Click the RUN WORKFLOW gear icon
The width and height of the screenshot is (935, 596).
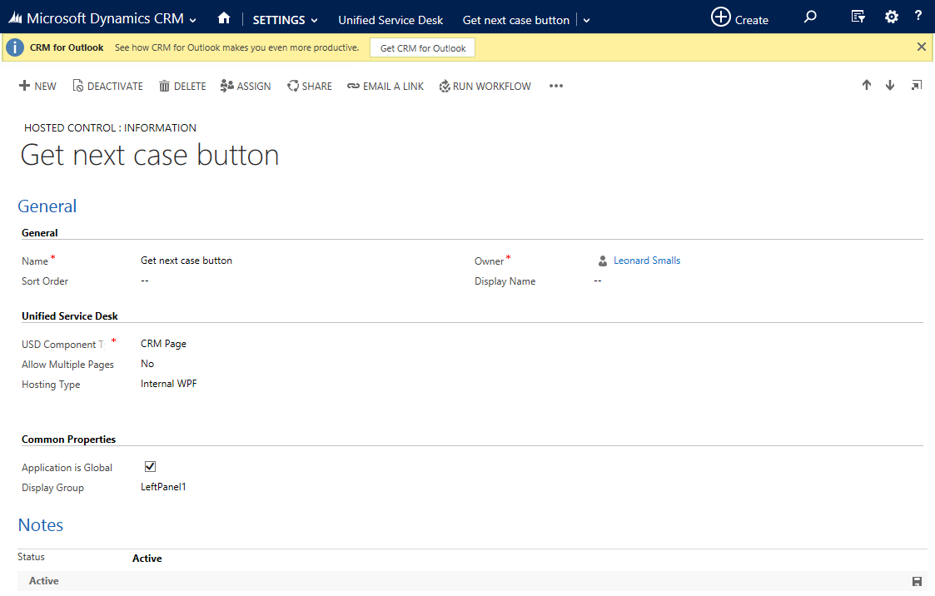point(445,87)
